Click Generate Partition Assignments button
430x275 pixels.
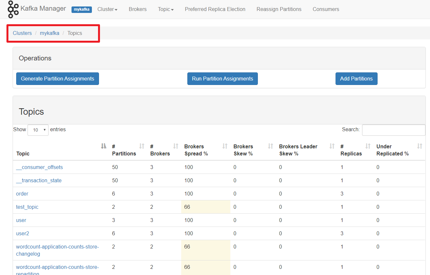(x=58, y=79)
